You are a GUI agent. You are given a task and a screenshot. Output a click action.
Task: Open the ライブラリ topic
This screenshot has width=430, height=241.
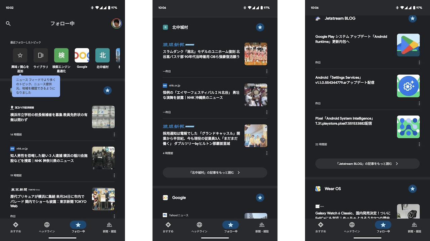pos(41,55)
